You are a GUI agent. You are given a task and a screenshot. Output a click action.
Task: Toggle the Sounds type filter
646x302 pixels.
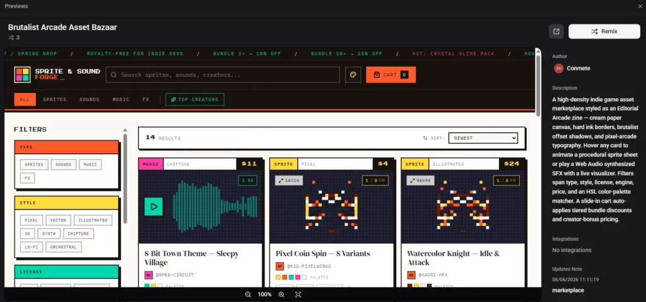click(64, 165)
